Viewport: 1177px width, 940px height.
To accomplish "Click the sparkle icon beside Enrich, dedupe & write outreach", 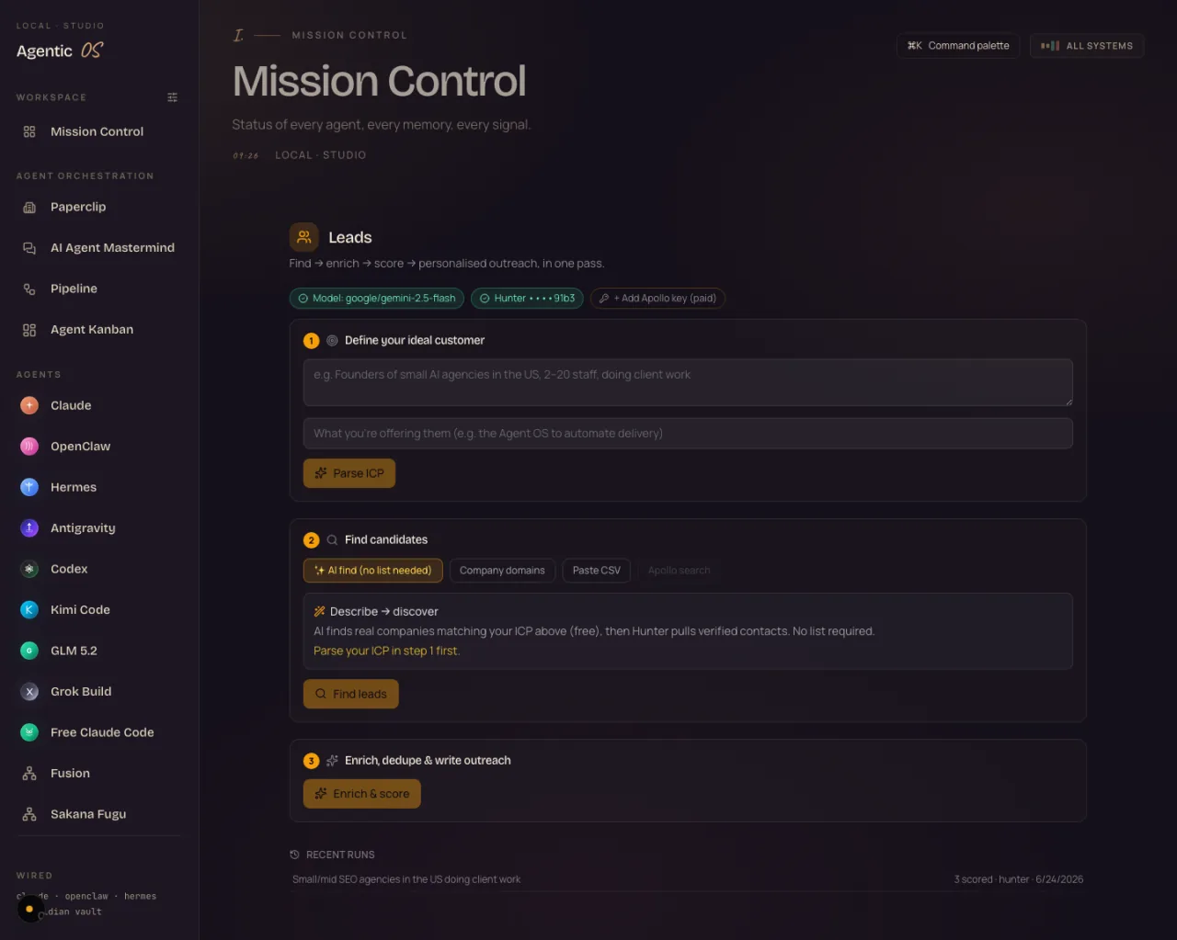I will coord(332,761).
